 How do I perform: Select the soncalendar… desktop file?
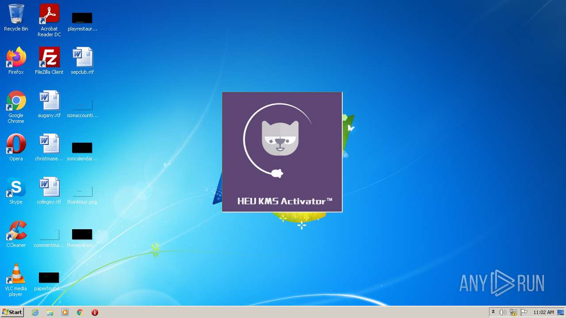click(82, 151)
